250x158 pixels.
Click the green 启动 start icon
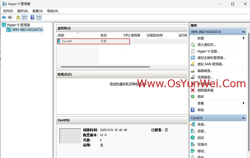[193, 138]
